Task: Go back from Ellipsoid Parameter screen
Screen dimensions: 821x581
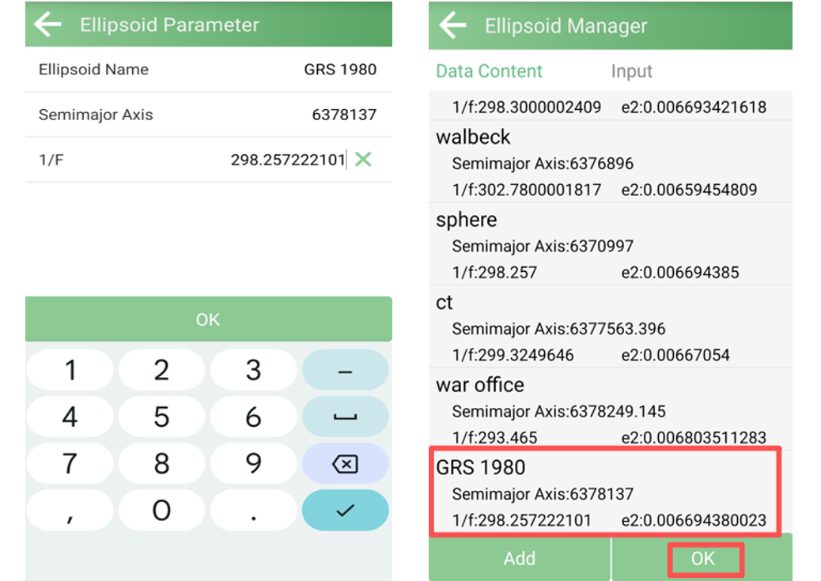Action: pos(48,25)
